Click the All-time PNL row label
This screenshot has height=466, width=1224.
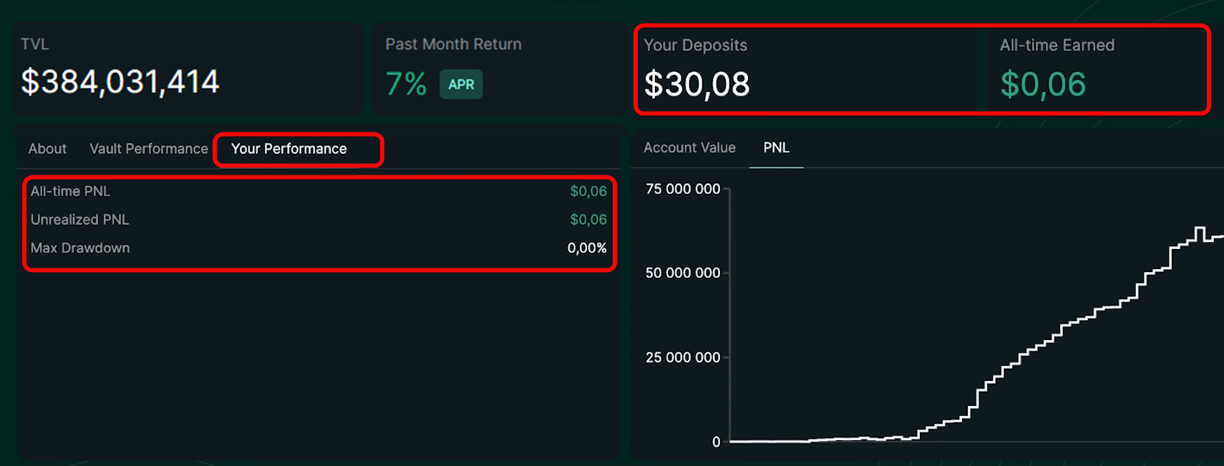[70, 191]
